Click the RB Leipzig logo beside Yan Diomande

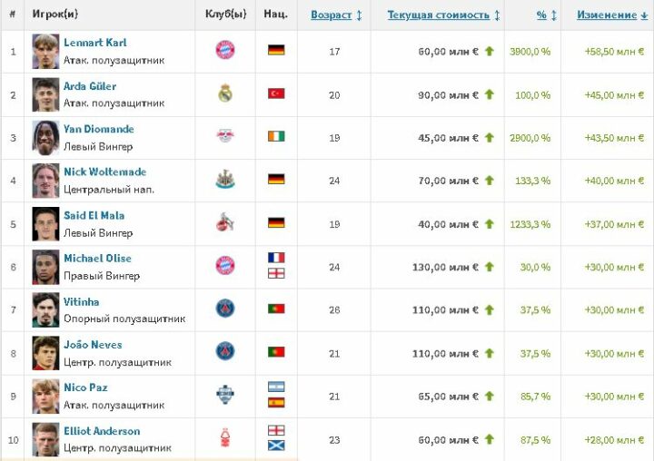pyautogui.click(x=225, y=137)
